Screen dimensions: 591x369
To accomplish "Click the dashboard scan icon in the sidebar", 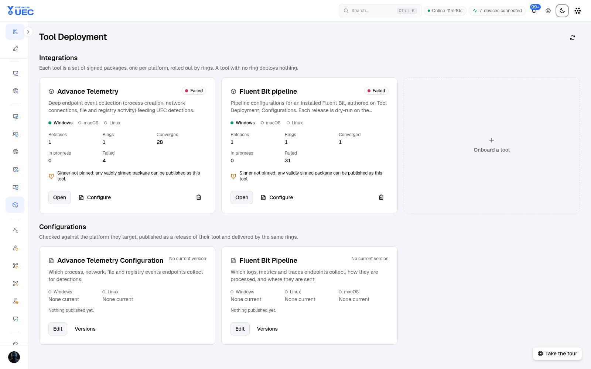I will tap(15, 32).
